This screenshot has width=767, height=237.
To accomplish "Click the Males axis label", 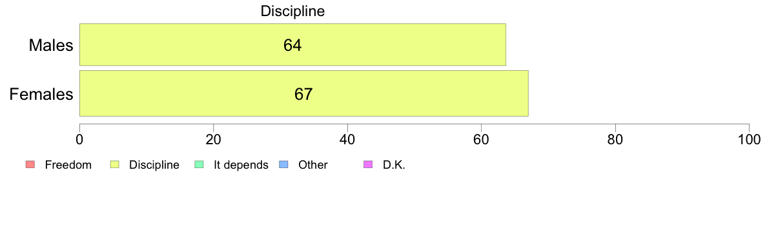I will [x=52, y=45].
